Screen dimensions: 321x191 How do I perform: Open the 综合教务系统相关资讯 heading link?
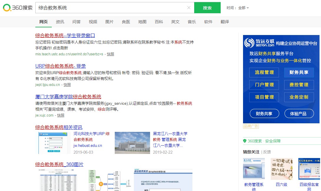[x=59, y=127]
